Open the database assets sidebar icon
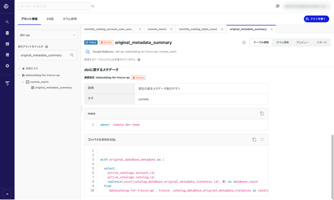This screenshot has width=334, height=200. click(x=7, y=33)
